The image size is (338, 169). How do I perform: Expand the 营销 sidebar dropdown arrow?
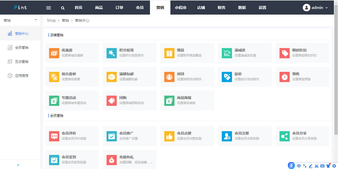click(36, 20)
